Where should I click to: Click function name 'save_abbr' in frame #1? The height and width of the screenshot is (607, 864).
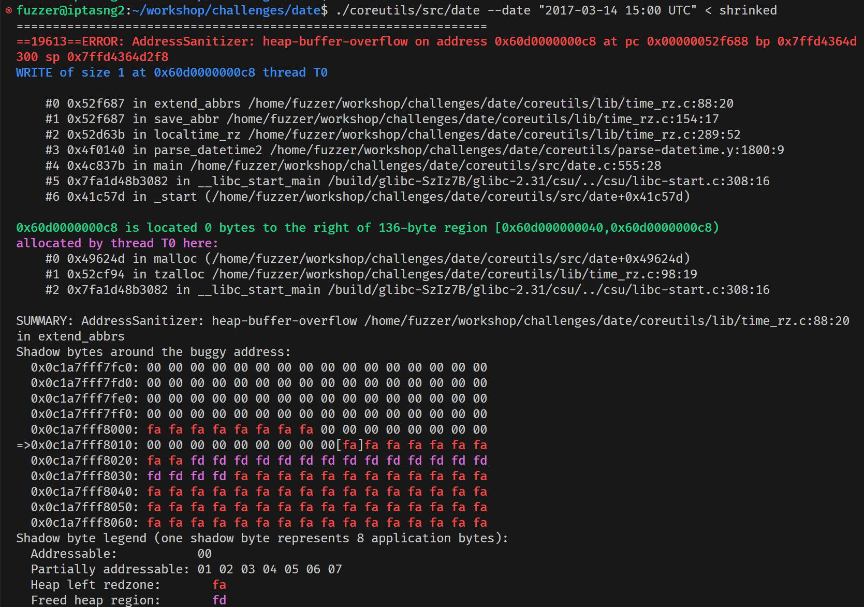(186, 119)
